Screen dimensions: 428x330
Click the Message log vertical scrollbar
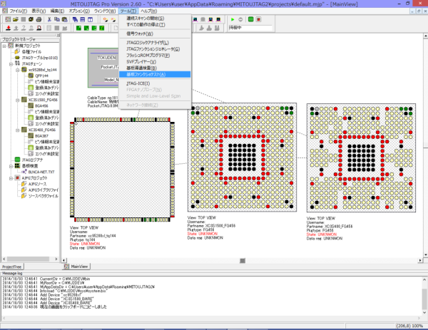(424, 297)
